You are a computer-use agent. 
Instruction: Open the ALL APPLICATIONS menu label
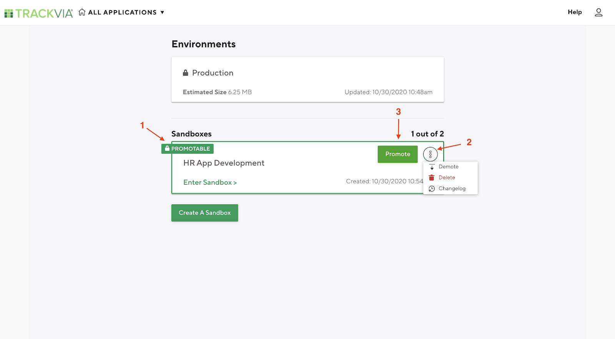122,12
